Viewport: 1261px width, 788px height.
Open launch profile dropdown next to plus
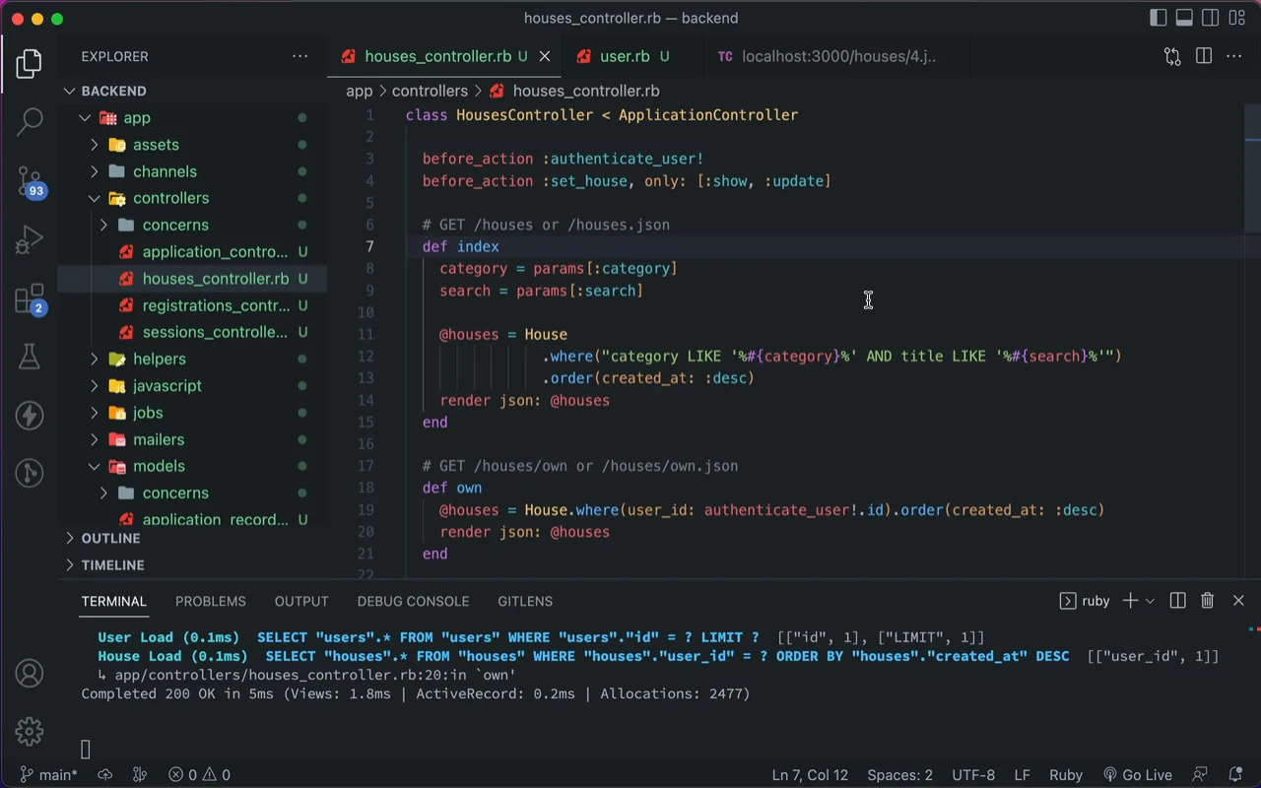click(x=1150, y=601)
